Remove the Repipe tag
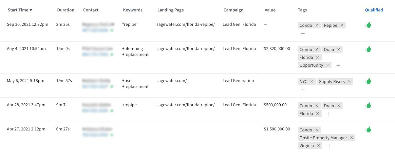The width and height of the screenshot is (395, 153). pyautogui.click(x=342, y=25)
